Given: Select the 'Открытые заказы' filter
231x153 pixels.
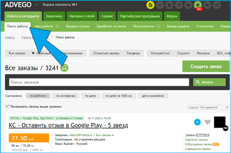Looking at the screenshot, I should click(106, 53).
